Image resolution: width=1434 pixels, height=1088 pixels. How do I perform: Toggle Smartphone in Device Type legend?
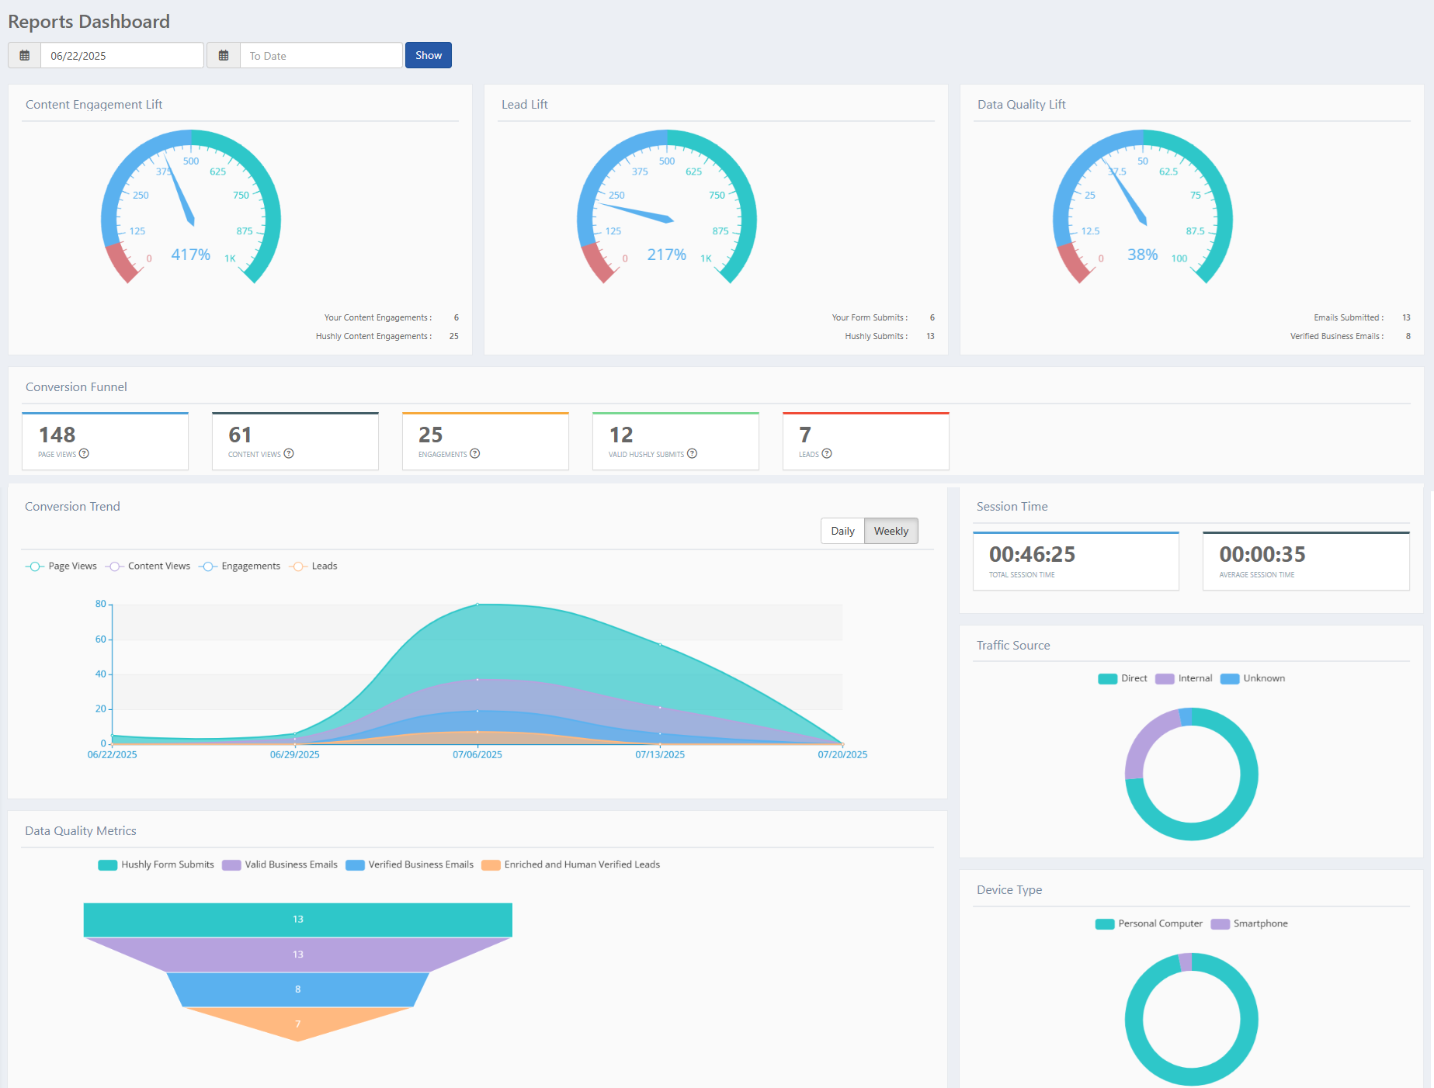1249,923
